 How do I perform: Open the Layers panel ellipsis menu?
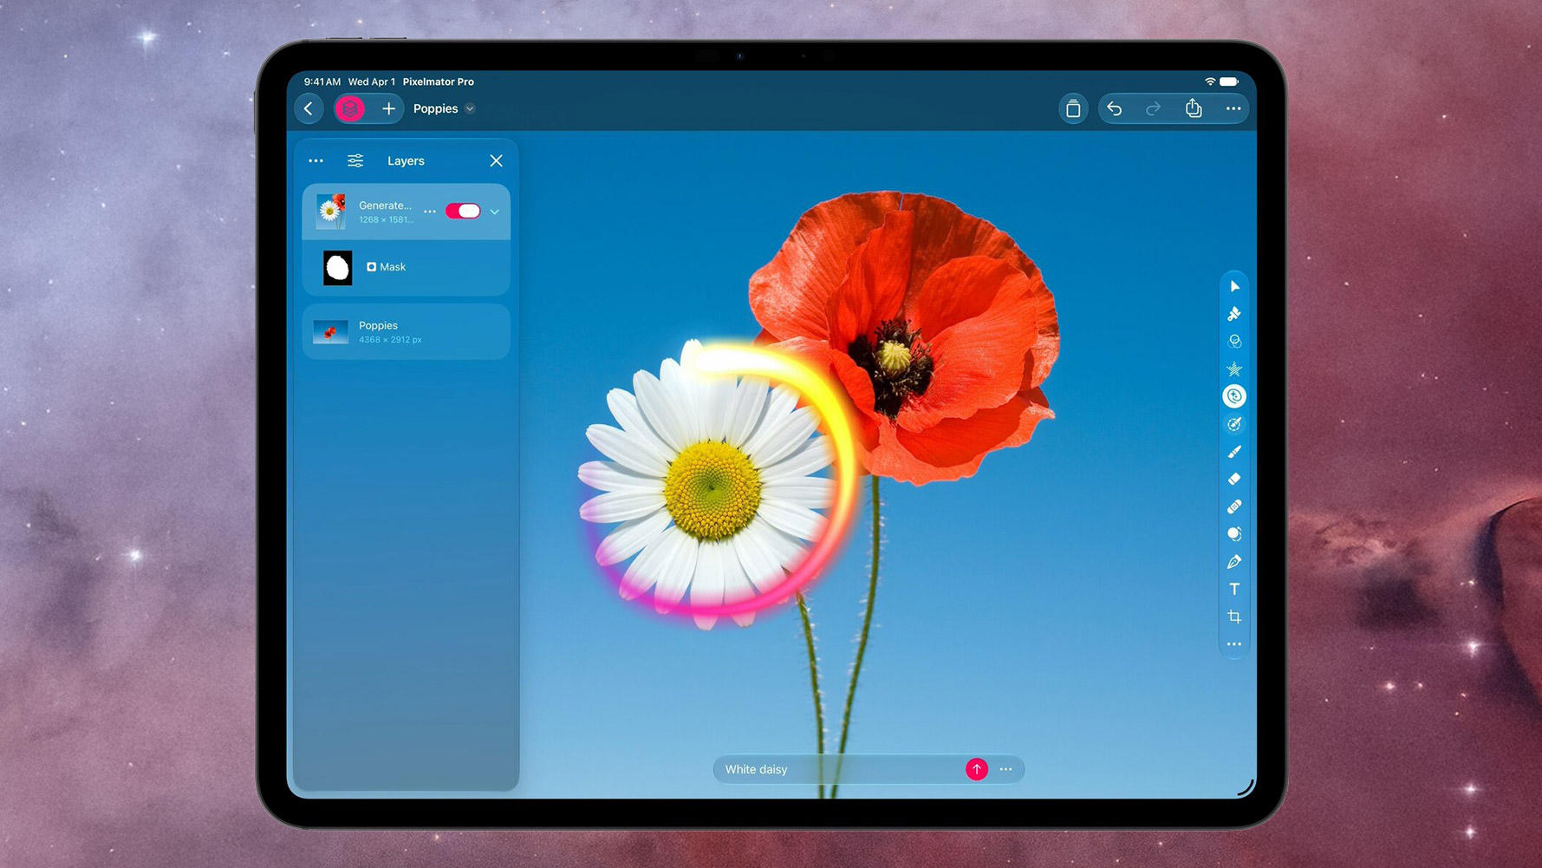click(316, 161)
